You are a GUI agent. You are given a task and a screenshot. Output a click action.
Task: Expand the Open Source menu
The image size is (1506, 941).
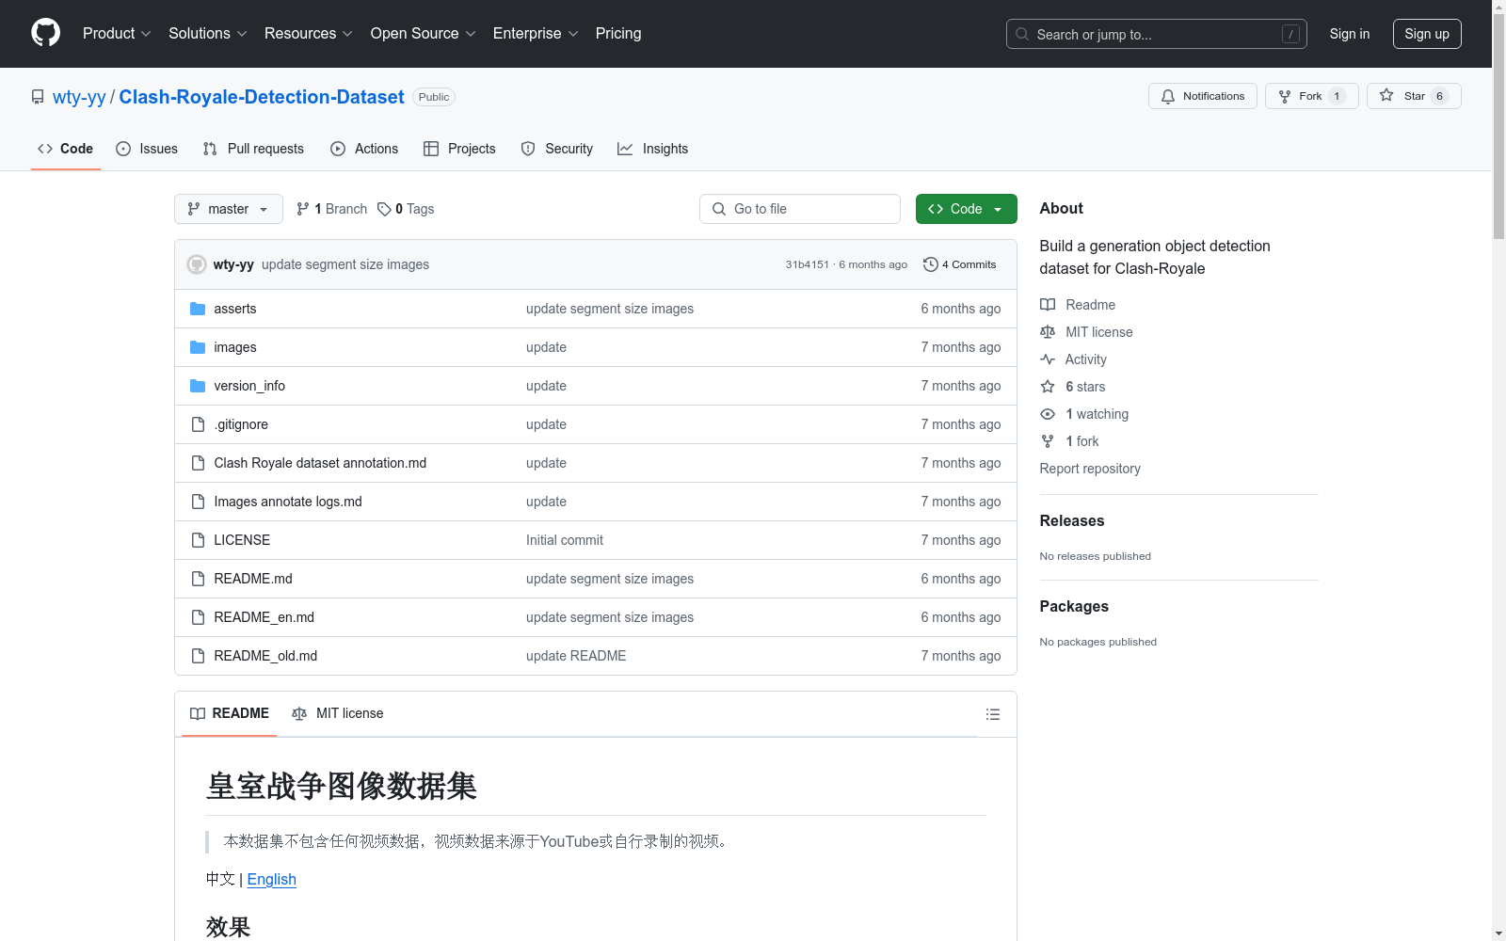pyautogui.click(x=424, y=33)
